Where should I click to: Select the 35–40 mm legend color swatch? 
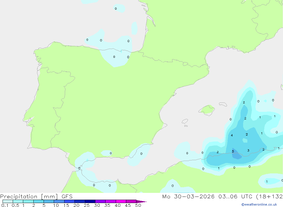click(111, 201)
